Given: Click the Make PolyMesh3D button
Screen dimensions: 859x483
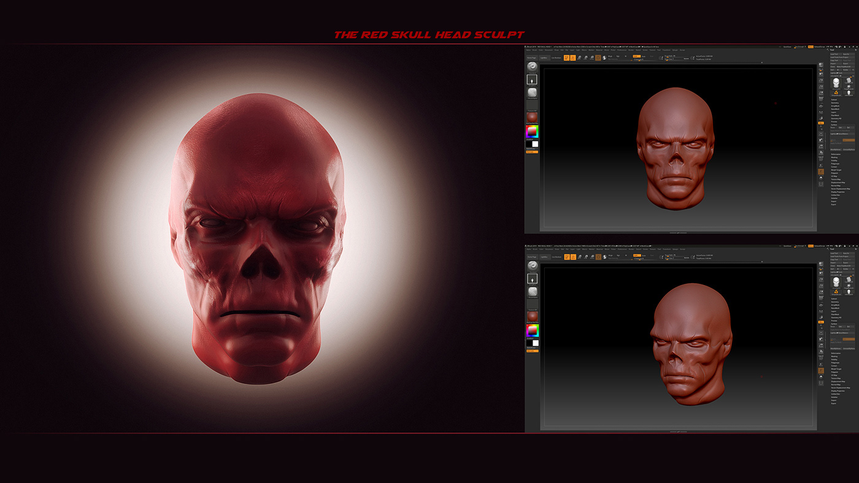Looking at the screenshot, I should click(x=844, y=66).
